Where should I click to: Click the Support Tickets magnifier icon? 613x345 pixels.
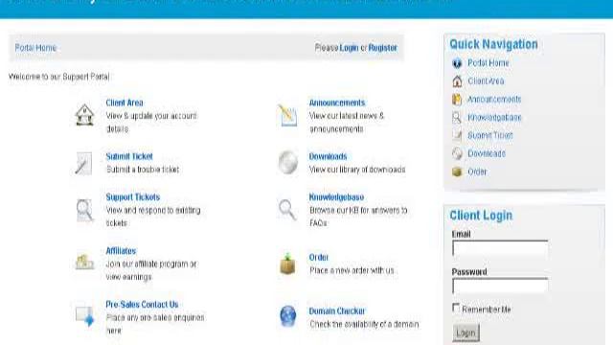tap(84, 210)
